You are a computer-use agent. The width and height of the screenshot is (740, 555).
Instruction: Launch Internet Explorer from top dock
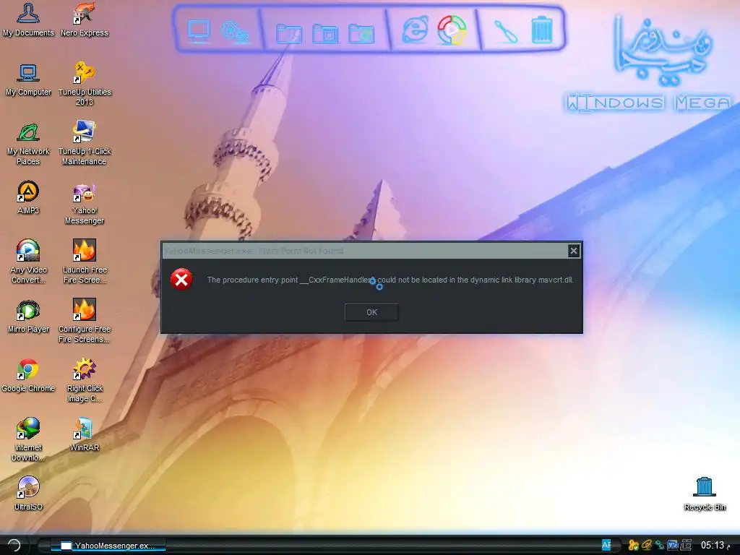416,30
